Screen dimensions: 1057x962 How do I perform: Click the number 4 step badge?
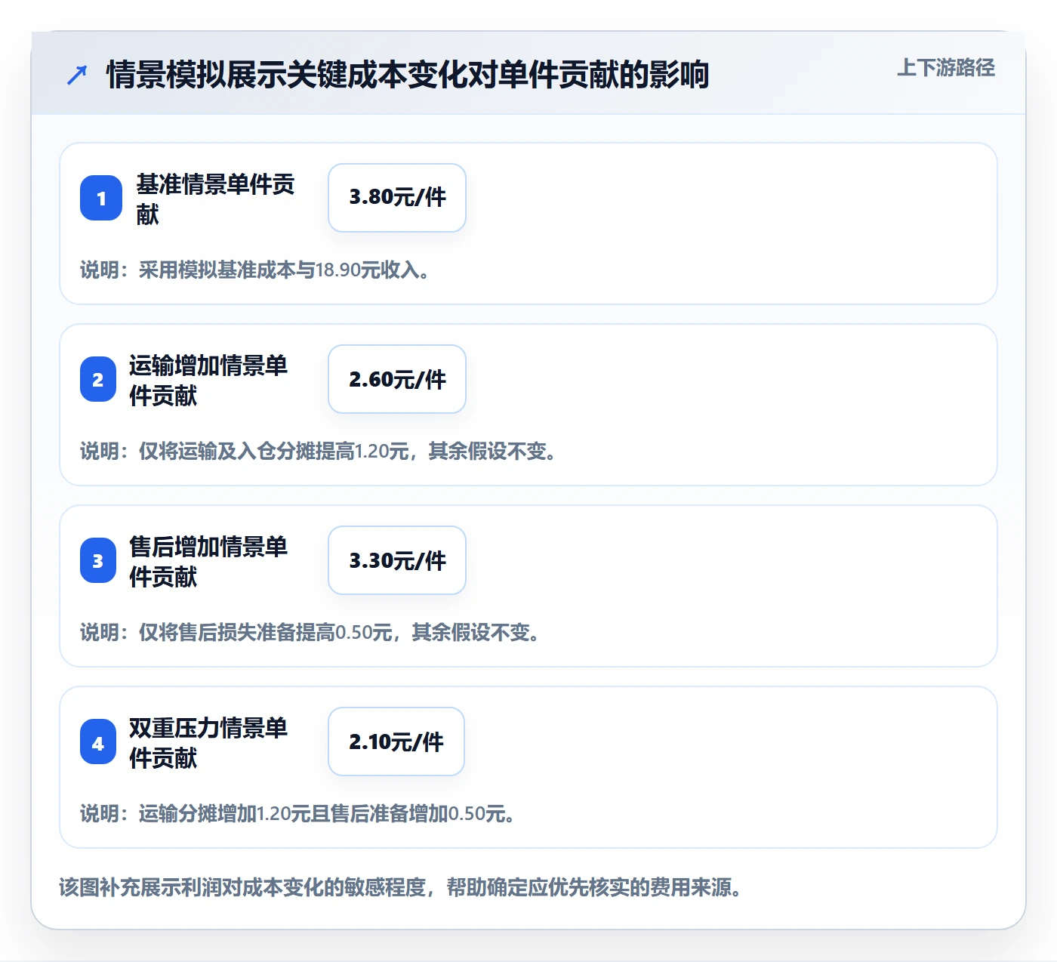click(98, 742)
